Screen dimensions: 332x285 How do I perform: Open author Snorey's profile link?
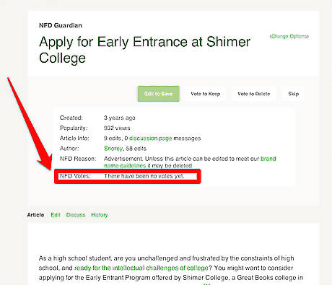[x=113, y=149]
